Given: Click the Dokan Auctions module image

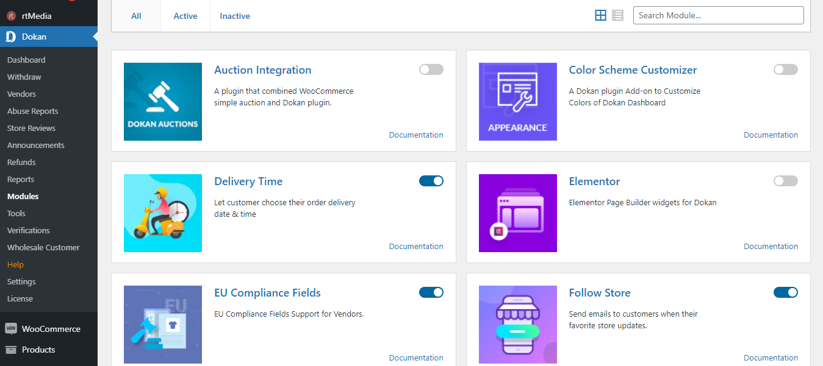Looking at the screenshot, I should click(x=163, y=102).
